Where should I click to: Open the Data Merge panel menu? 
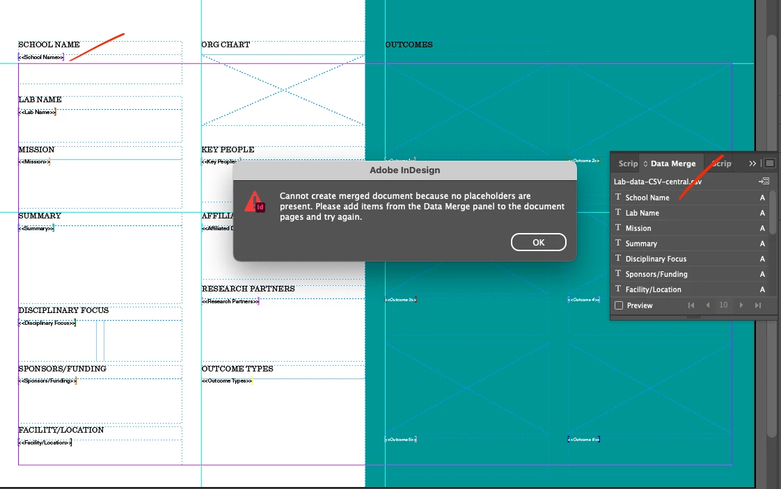(x=770, y=163)
